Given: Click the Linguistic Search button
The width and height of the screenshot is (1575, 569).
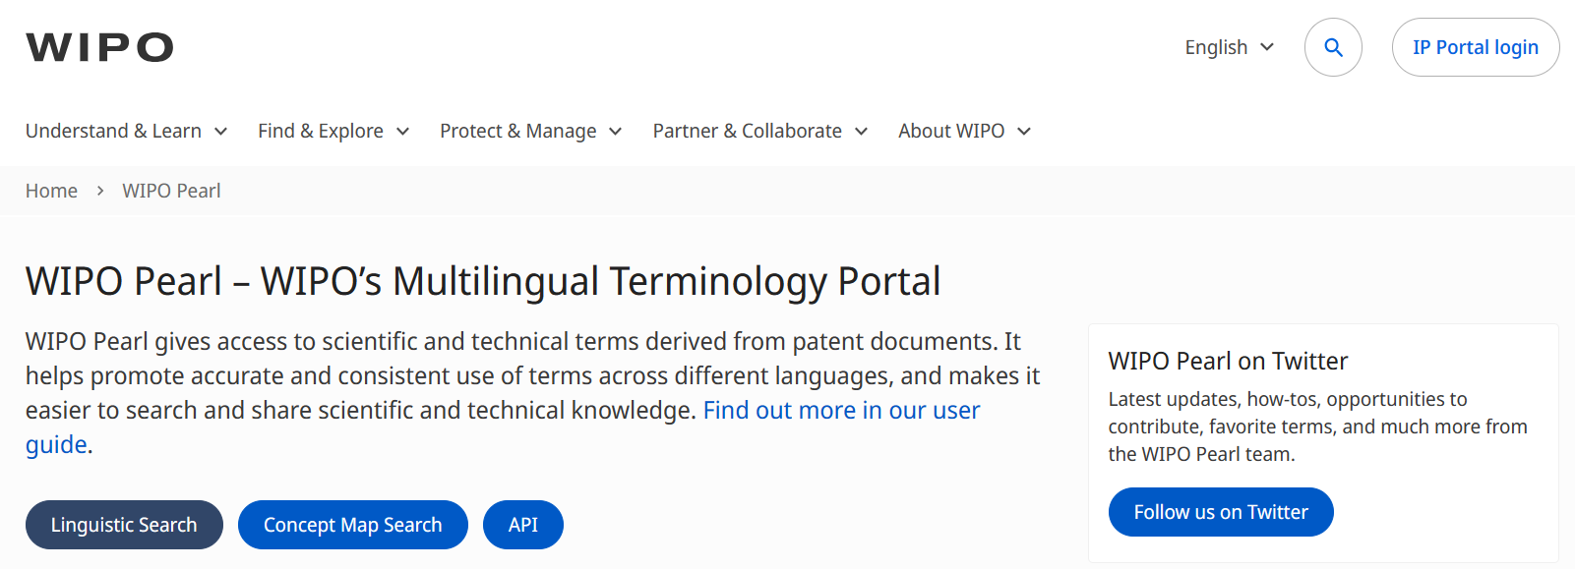Looking at the screenshot, I should click(x=124, y=525).
